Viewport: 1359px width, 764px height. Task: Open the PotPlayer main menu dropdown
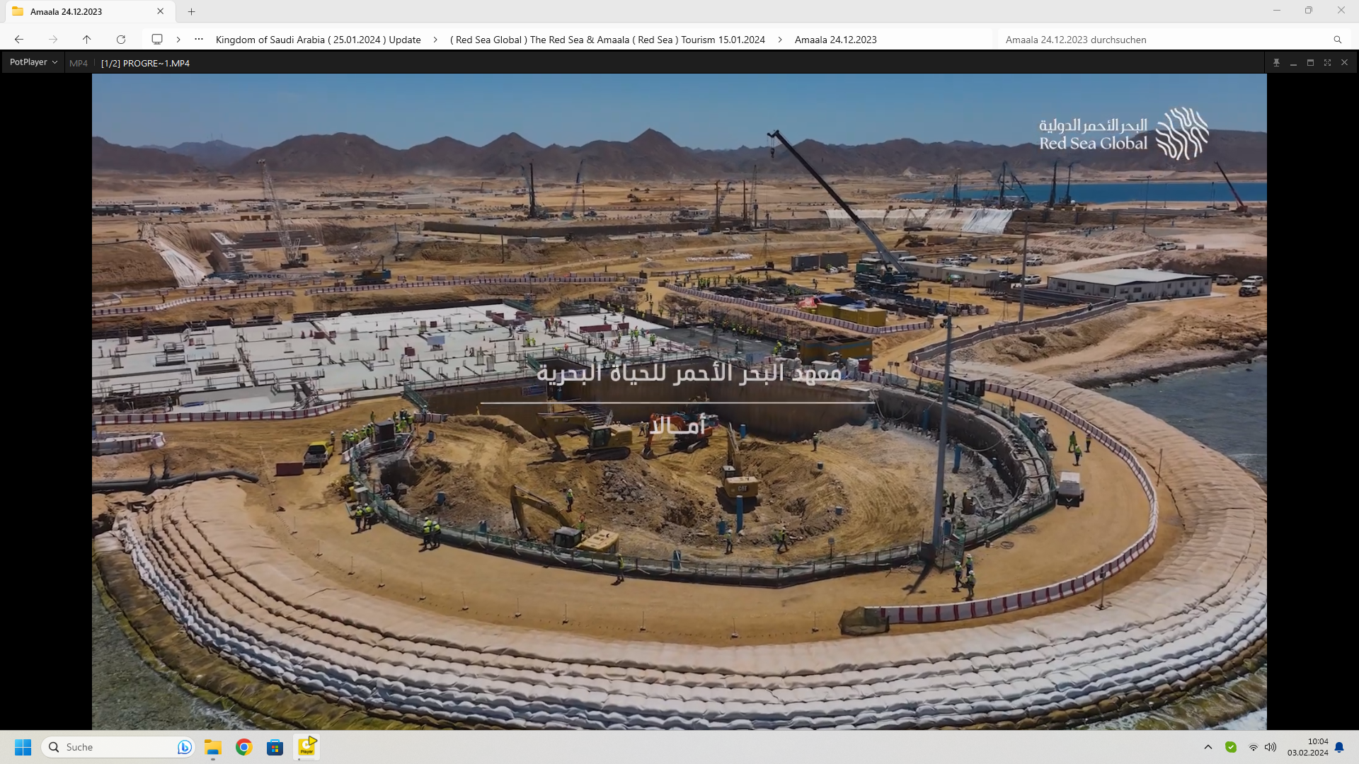pos(33,62)
